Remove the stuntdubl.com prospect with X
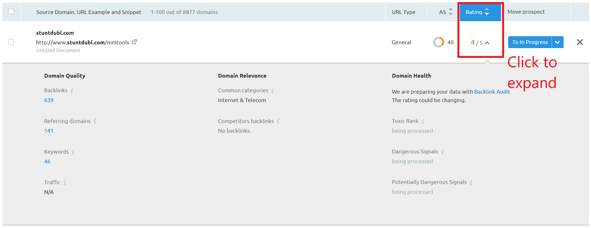Screen dimensions: 591x228 pos(580,42)
